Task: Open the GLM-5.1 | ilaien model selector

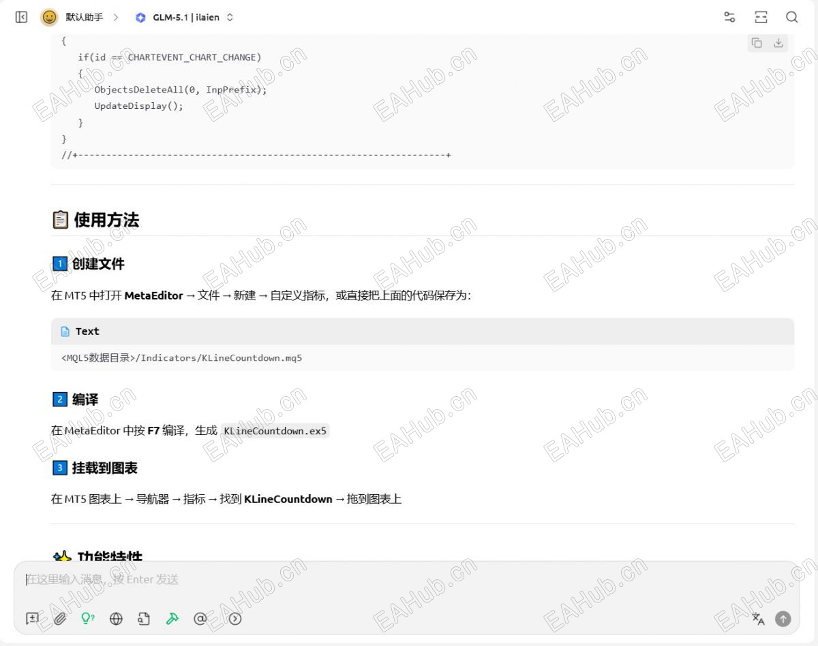Action: point(184,17)
